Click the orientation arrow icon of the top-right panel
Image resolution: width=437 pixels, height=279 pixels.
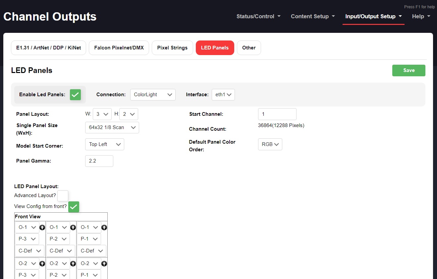pyautogui.click(x=104, y=228)
